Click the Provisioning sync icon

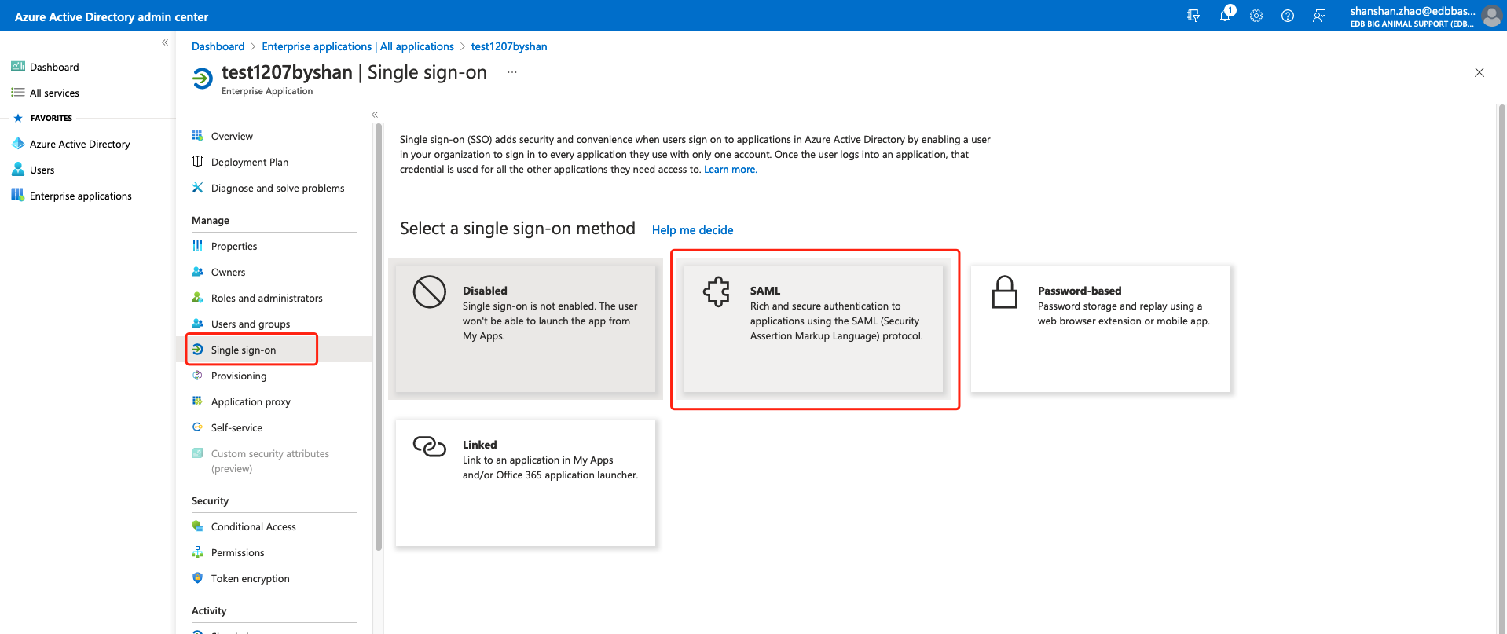(x=197, y=375)
